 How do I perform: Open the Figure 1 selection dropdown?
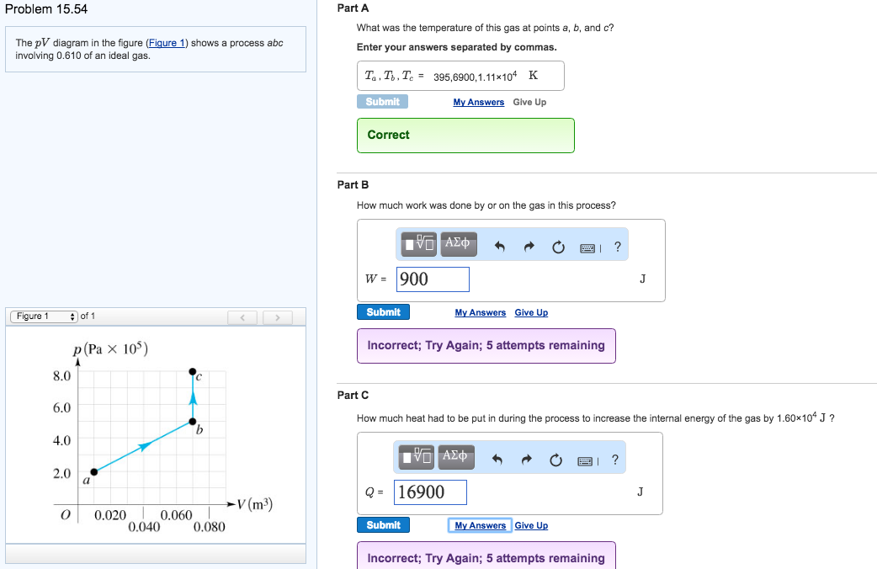click(46, 316)
